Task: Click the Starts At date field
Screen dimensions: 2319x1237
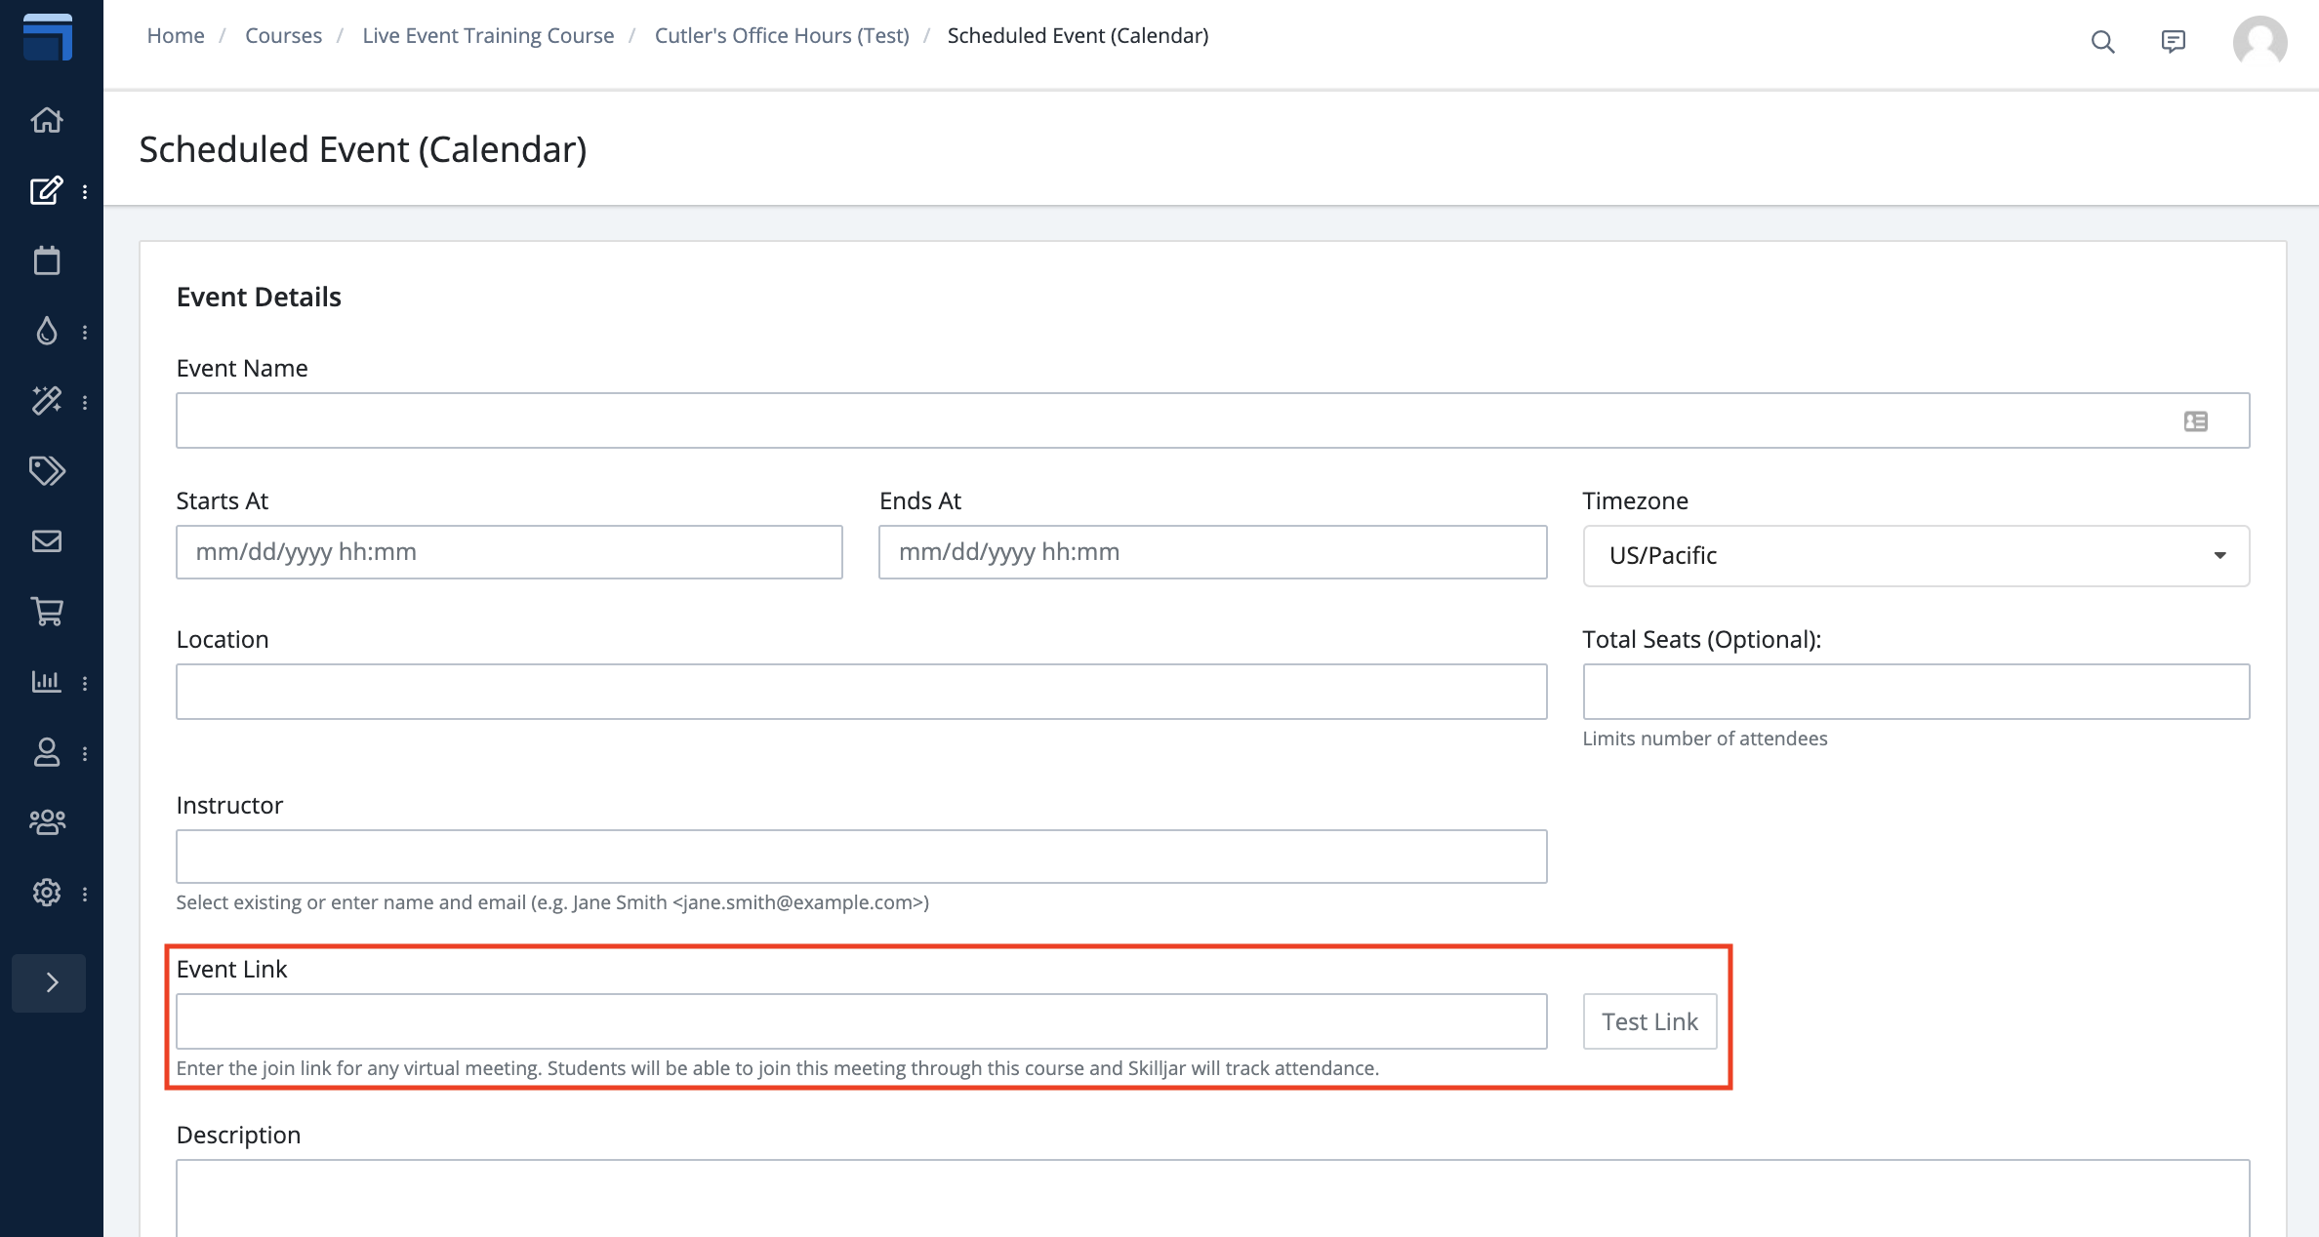Action: coord(509,552)
